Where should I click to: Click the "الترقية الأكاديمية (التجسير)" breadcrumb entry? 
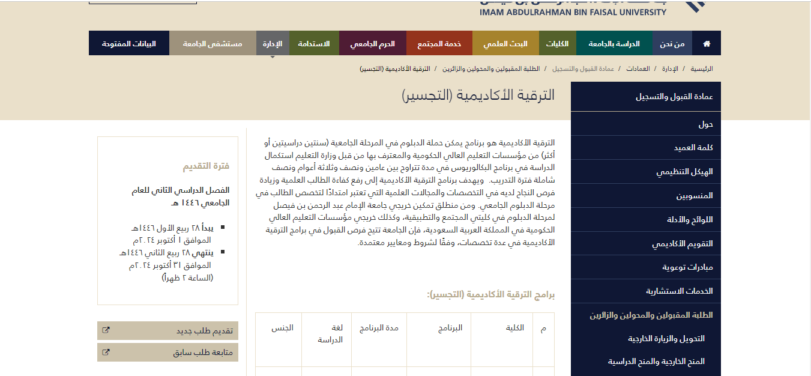click(x=395, y=69)
